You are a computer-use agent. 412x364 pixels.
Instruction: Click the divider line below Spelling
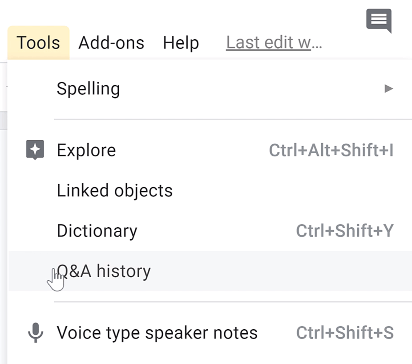[x=233, y=119]
